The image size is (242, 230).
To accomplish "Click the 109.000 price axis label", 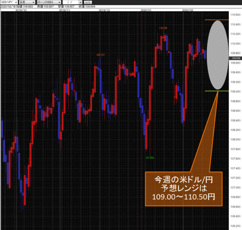I will (235, 92).
